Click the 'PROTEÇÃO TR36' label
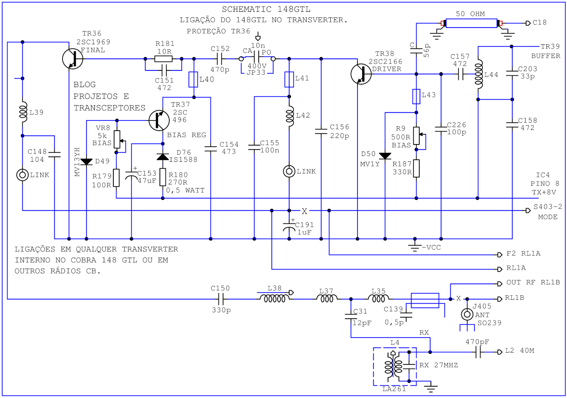Screen dimensions: 567x398 (x=219, y=31)
